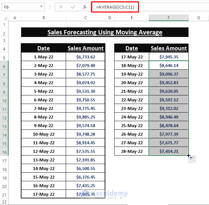This screenshot has height=205, width=209.
Task: Select the cell $7,191.85
Action: click(86, 160)
